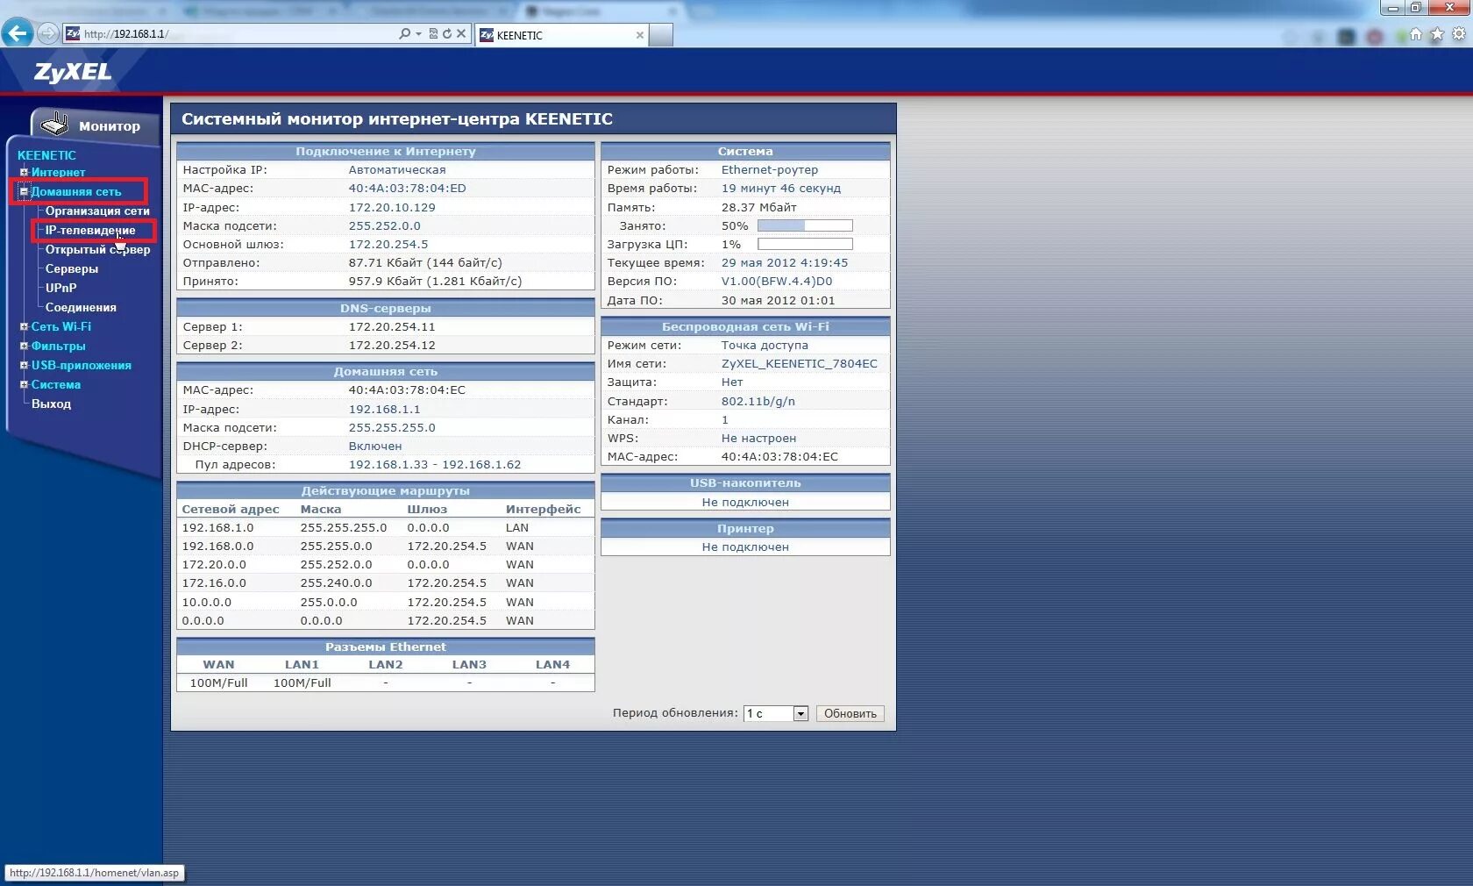Image resolution: width=1473 pixels, height=886 pixels.
Task: Click the memory usage Занято progress bar
Action: click(x=805, y=225)
